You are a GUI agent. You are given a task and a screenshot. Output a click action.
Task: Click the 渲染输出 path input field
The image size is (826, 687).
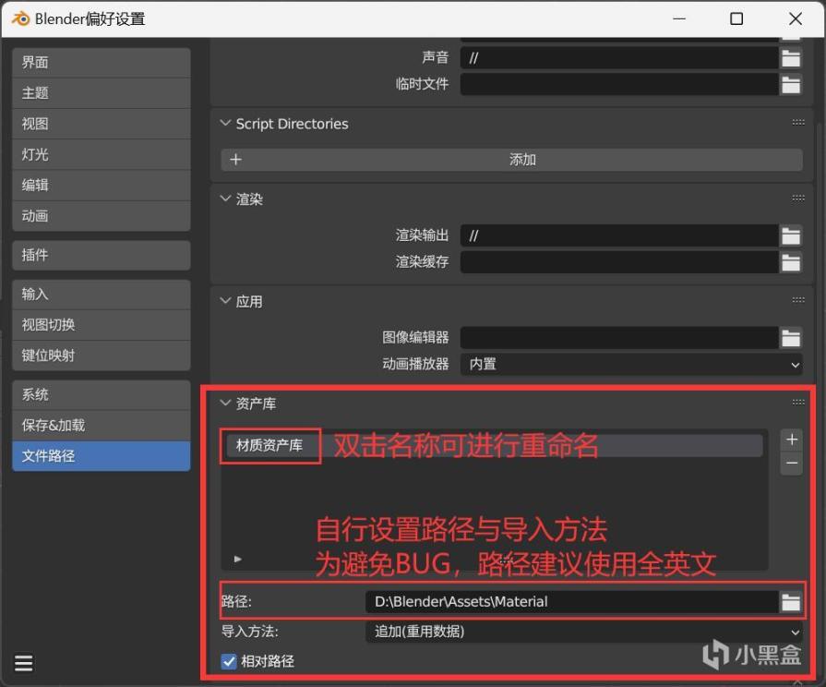click(619, 235)
